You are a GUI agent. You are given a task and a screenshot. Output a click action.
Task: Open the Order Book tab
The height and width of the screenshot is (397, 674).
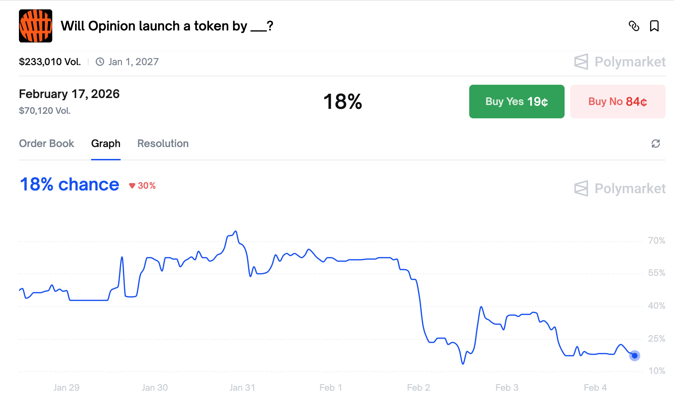point(46,144)
